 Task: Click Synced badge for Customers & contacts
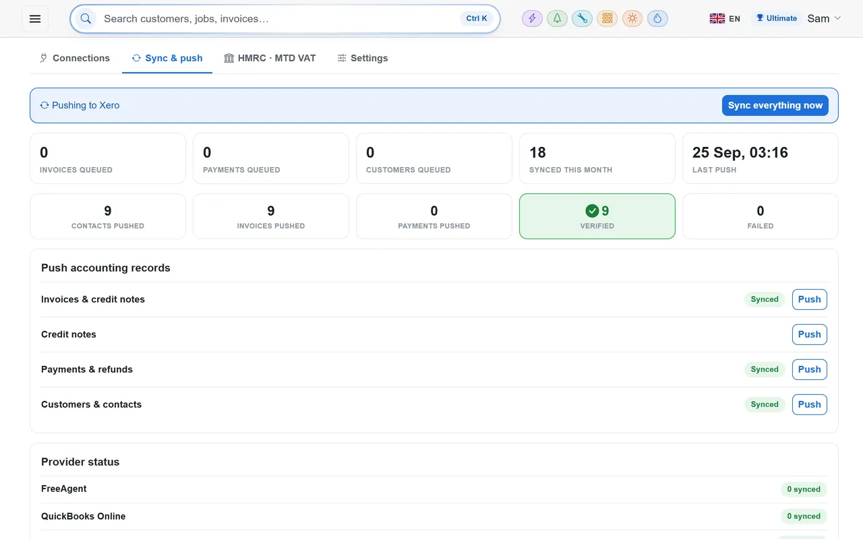pos(765,404)
